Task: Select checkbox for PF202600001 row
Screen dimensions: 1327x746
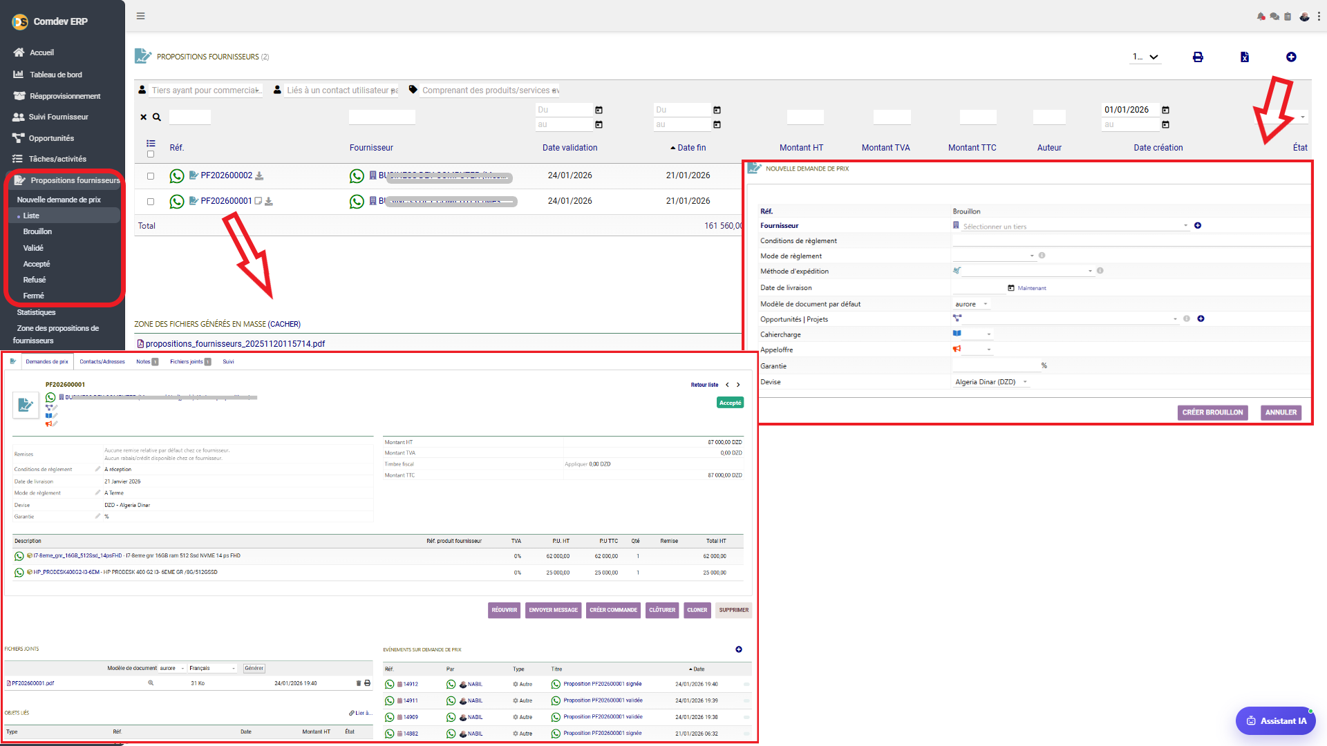Action: (x=151, y=202)
